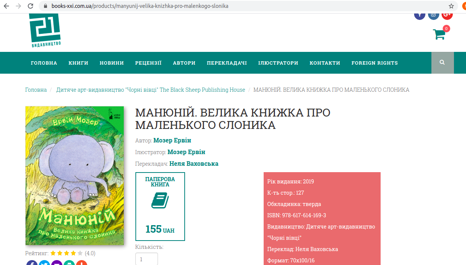The width and height of the screenshot is (466, 265).
Task: Click the Головна breadcrumb link
Action: point(36,90)
